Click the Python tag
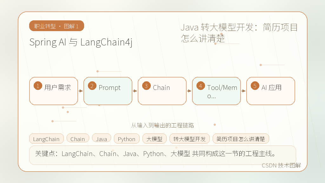Viewport: 325px width, 183px height. pyautogui.click(x=127, y=139)
